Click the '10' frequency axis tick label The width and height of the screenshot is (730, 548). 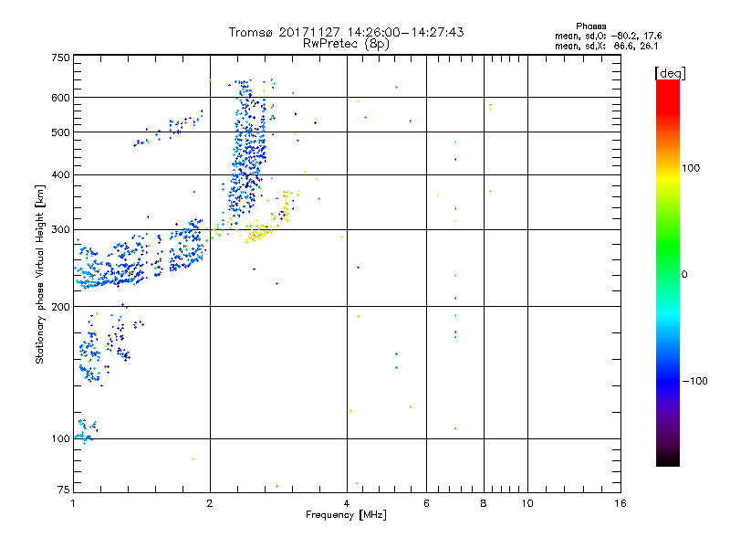coord(527,503)
